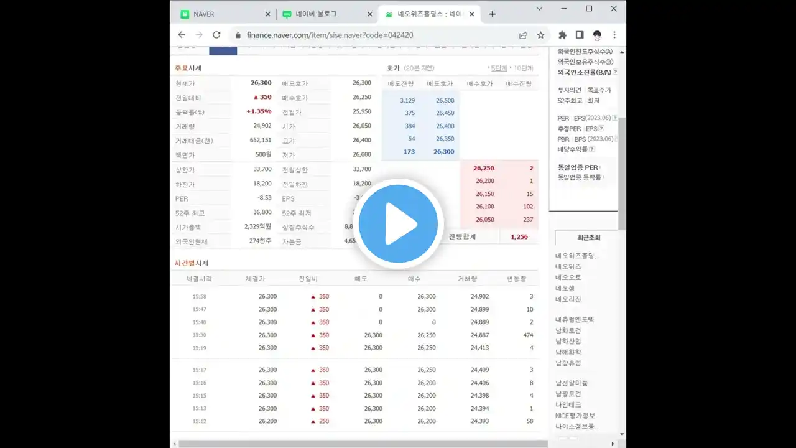Open 남광토건 in the sidebar list

(x=568, y=394)
